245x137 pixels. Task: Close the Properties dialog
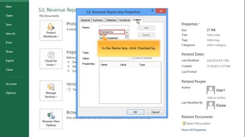click(161, 11)
